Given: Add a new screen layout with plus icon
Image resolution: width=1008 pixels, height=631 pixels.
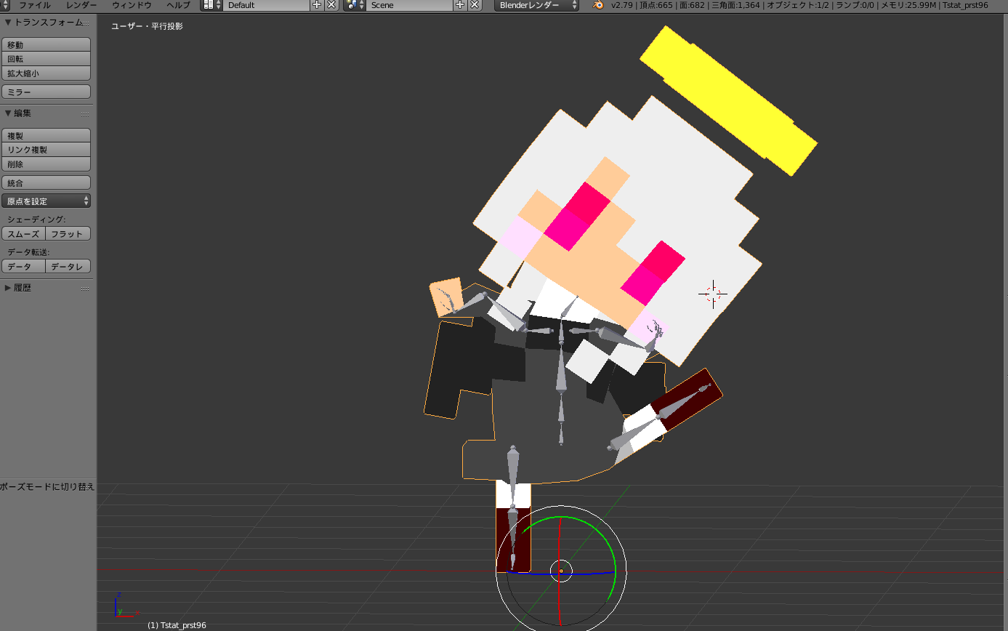Looking at the screenshot, I should [x=317, y=5].
